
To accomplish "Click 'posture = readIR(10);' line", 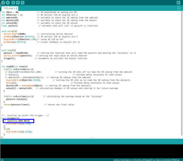I will click(x=16, y=53).
